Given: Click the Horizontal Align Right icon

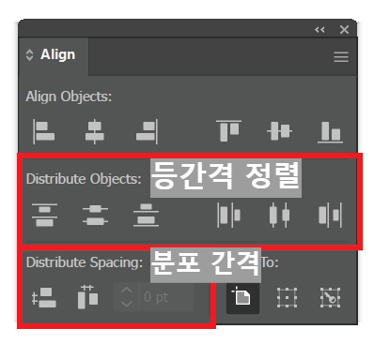Looking at the screenshot, I should click(x=147, y=131).
